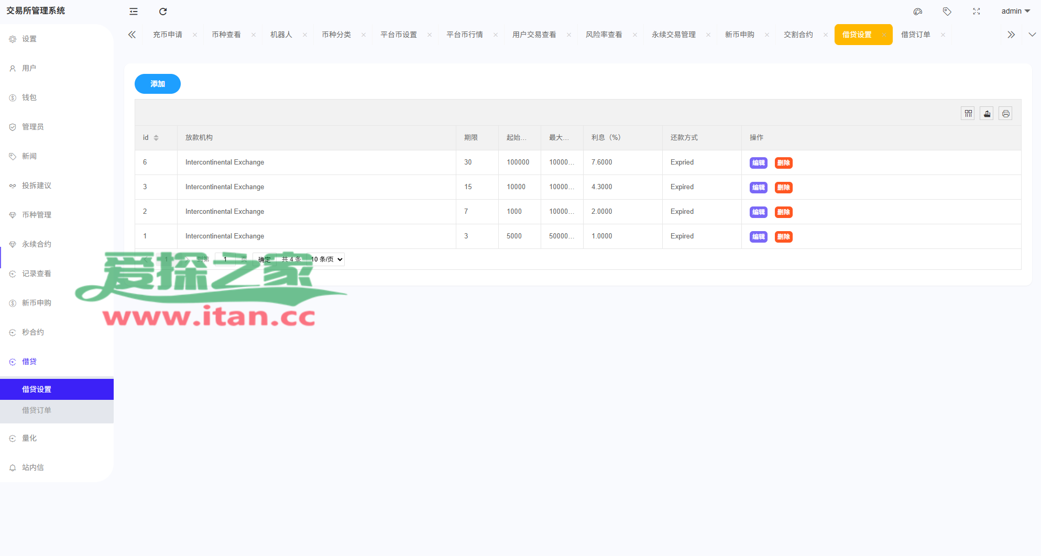Image resolution: width=1041 pixels, height=556 pixels.
Task: Open 借贷订单 in the sidebar submenu
Action: coord(37,410)
